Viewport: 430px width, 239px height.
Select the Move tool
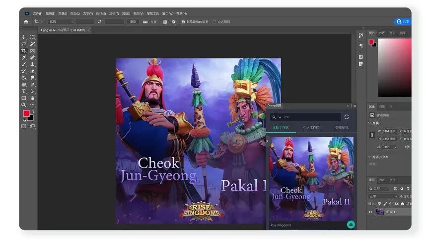point(23,37)
